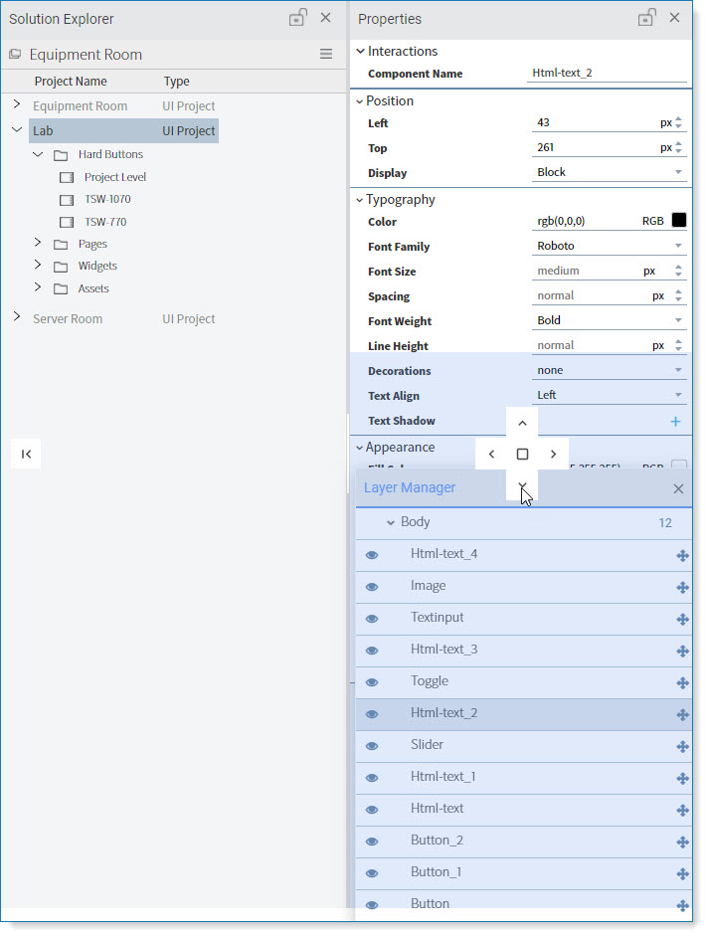The width and height of the screenshot is (708, 937).
Task: Expand the Widgets folder
Action: pyautogui.click(x=38, y=265)
